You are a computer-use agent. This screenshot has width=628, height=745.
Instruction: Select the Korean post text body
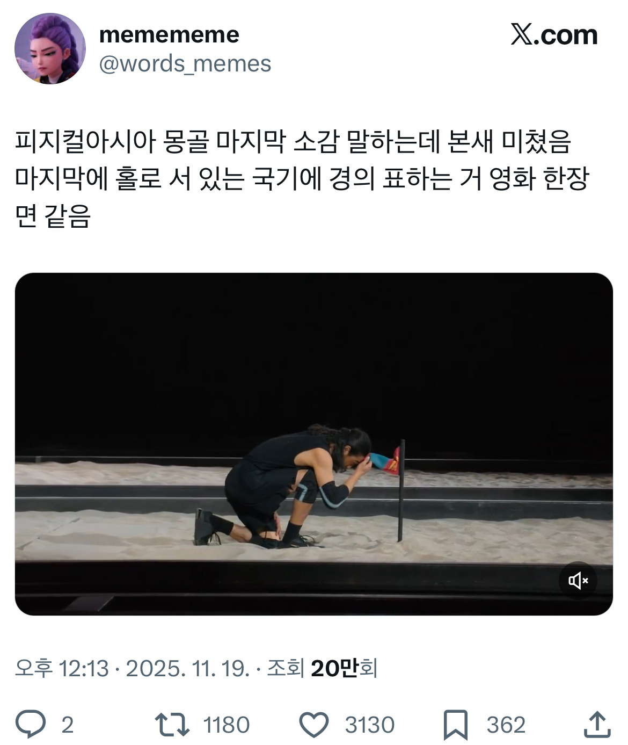(x=302, y=179)
